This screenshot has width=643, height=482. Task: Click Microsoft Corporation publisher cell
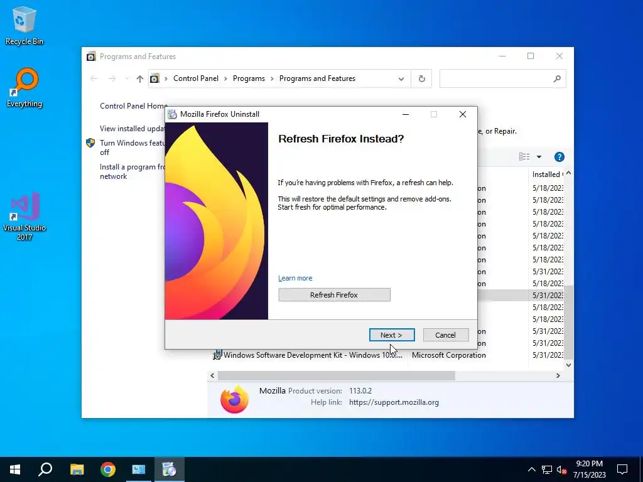[x=448, y=355]
